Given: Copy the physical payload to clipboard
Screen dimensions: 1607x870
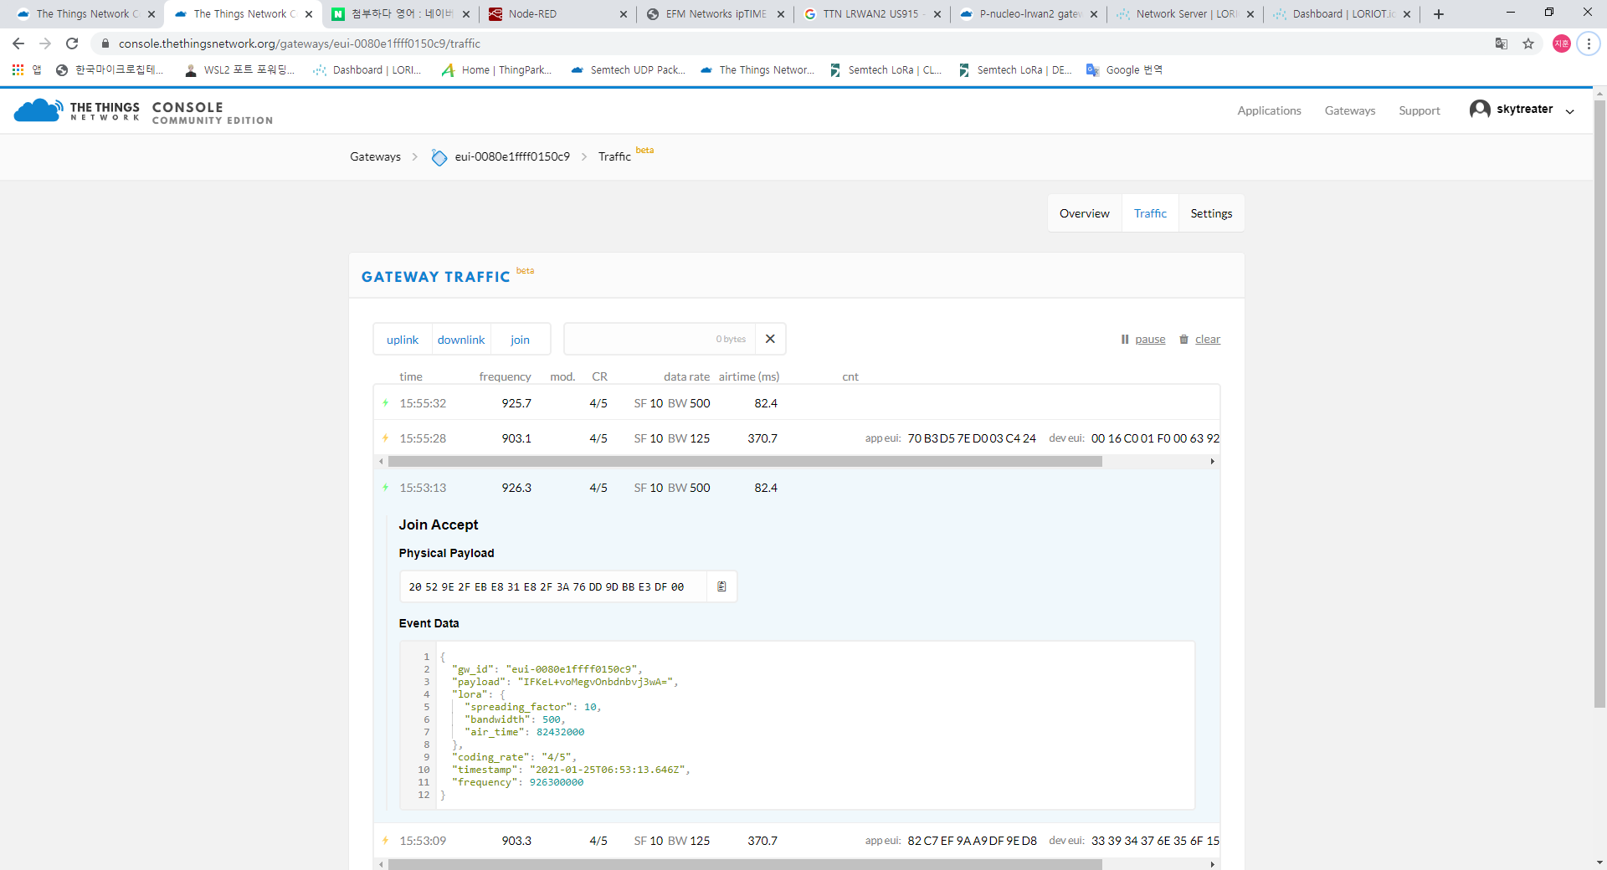Looking at the screenshot, I should (x=721, y=587).
